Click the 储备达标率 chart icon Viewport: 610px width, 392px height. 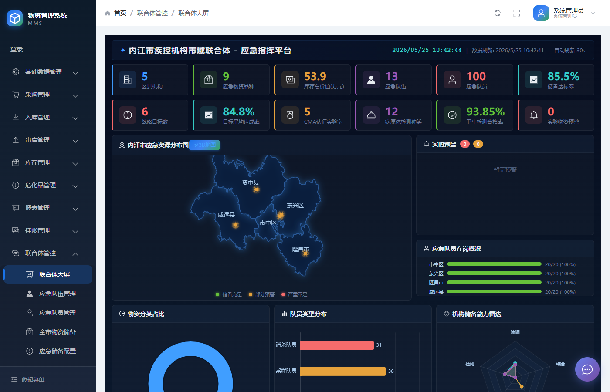click(x=534, y=80)
